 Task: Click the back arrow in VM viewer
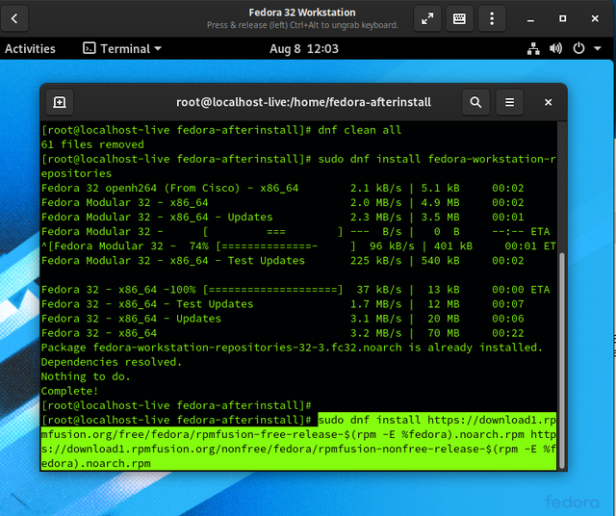(14, 18)
